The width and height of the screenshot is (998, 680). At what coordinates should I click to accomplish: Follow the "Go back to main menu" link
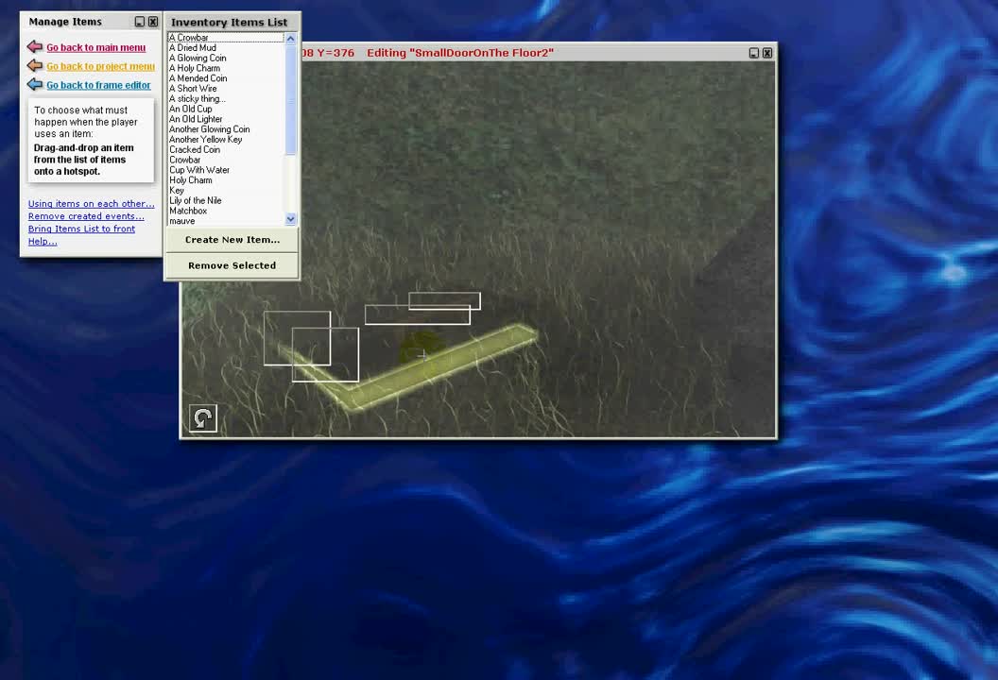coord(95,47)
